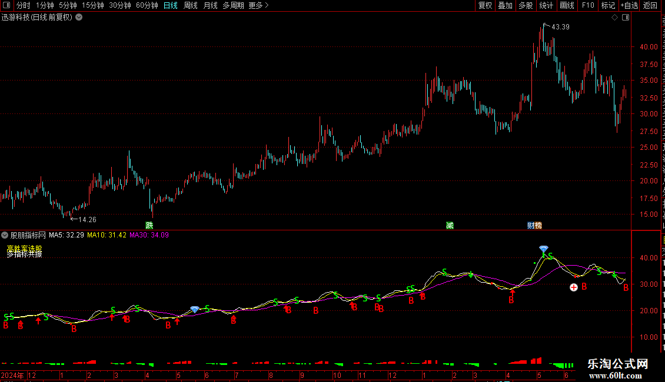
Task: Click the 复权 button
Action: 485,5
